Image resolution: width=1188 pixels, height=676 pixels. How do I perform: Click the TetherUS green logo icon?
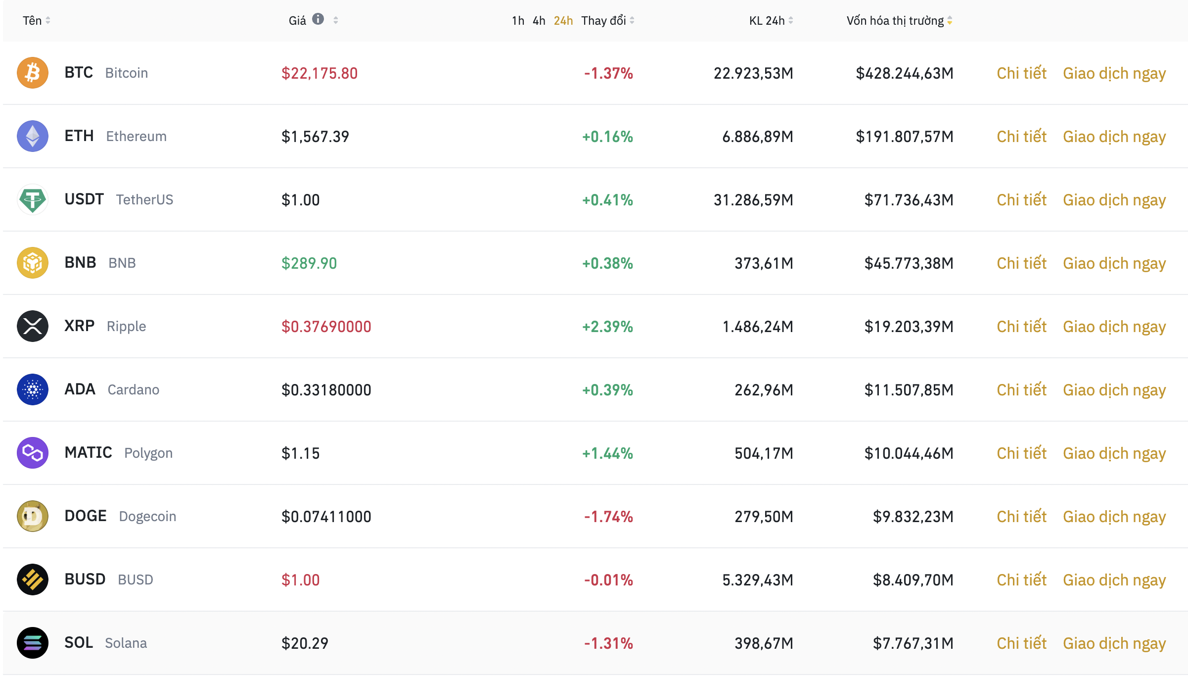(33, 199)
